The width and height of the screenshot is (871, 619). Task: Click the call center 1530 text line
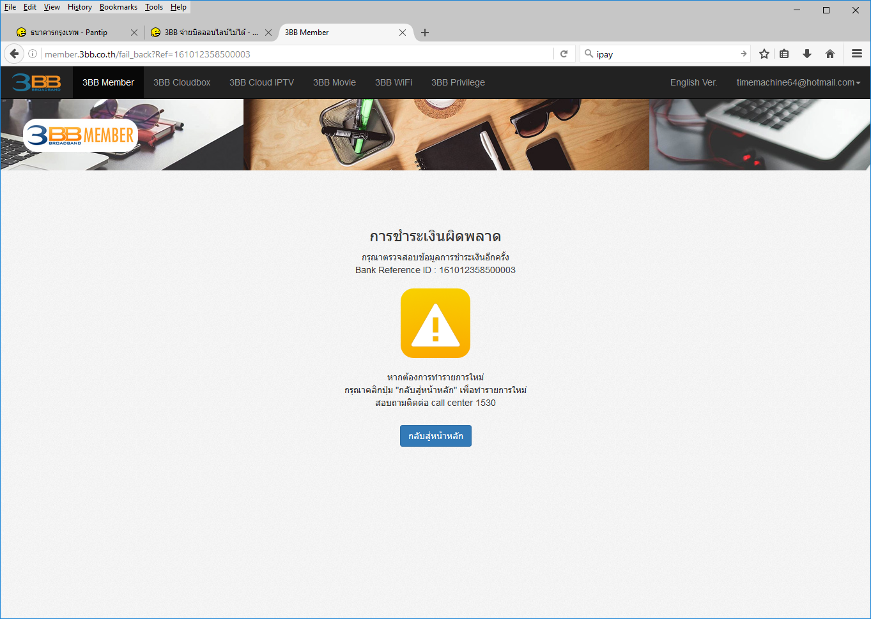tap(435, 403)
